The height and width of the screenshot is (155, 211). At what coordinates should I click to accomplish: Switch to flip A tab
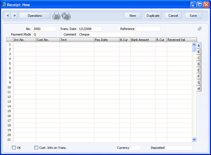pos(199,46)
